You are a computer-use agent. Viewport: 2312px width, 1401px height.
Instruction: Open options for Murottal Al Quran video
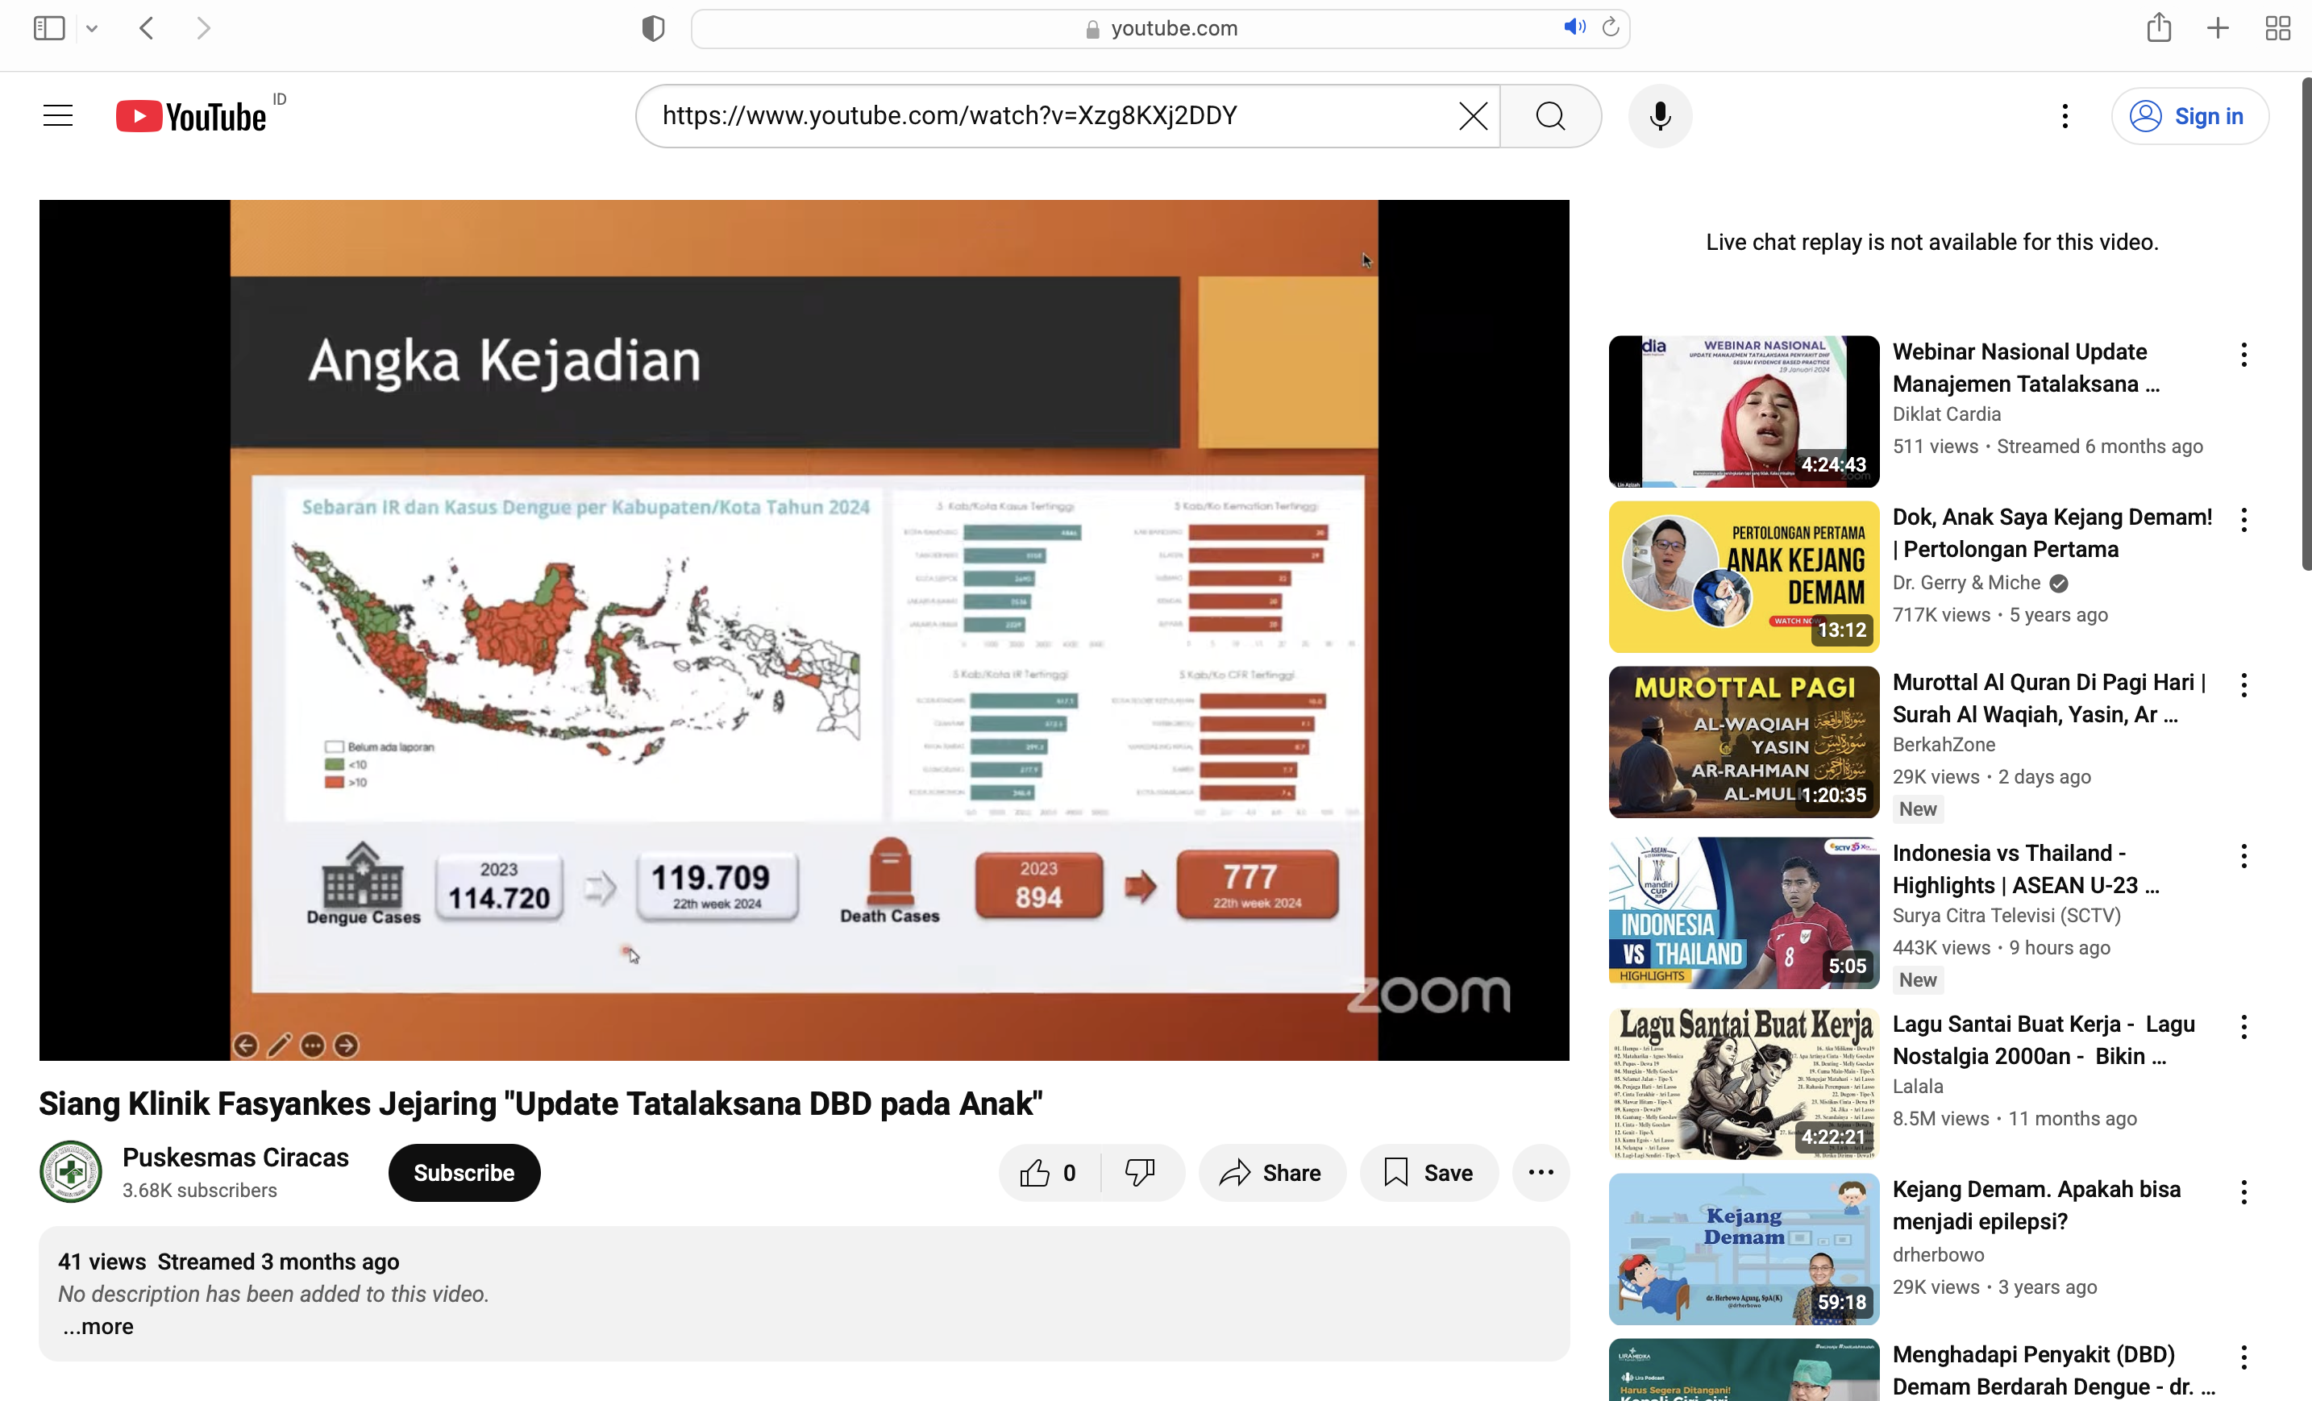click(2243, 684)
